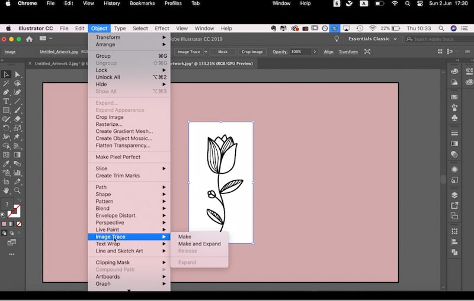Select the Rotate tool

click(6, 128)
